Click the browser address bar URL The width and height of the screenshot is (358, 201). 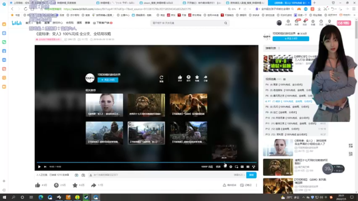coord(127,9)
